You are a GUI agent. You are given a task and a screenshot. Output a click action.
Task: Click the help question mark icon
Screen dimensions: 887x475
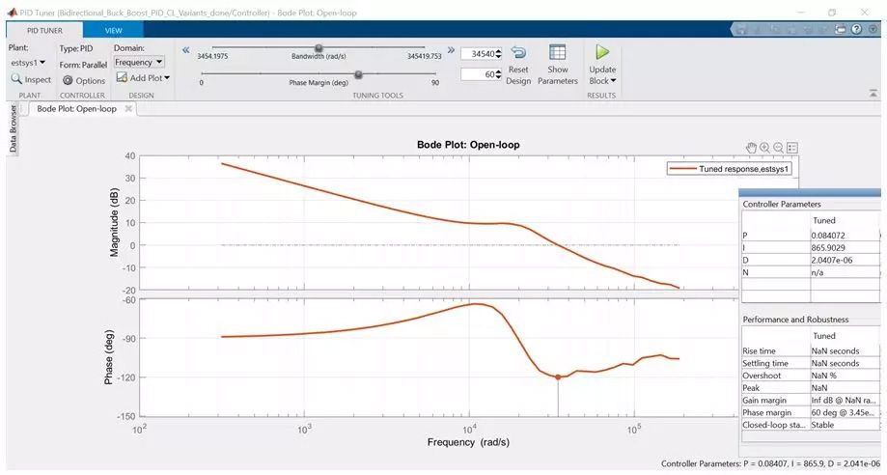[858, 30]
